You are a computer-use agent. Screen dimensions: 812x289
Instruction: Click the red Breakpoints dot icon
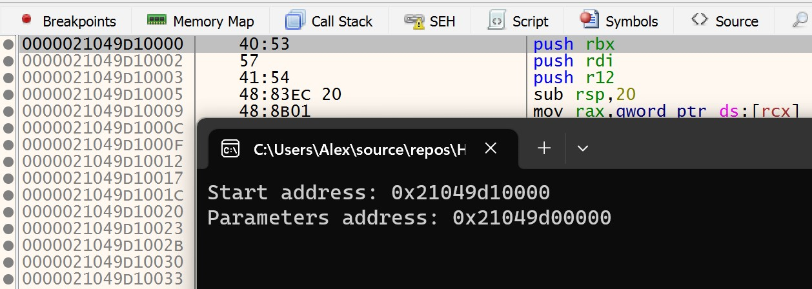(x=26, y=19)
